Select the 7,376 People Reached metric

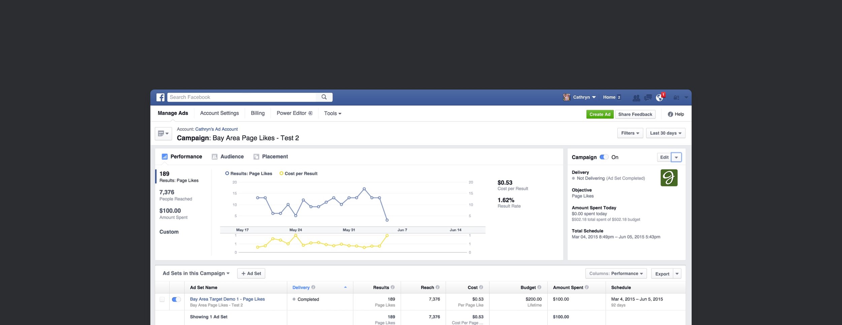[x=176, y=195]
